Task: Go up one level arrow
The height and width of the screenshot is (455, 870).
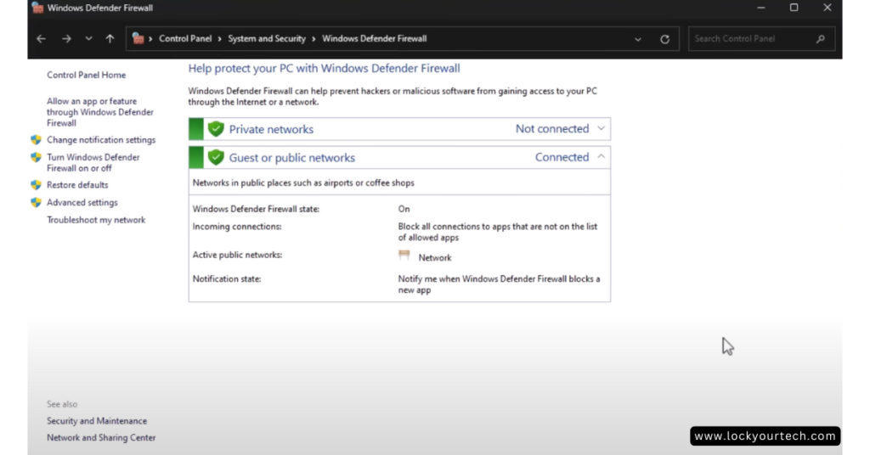Action: coord(110,39)
